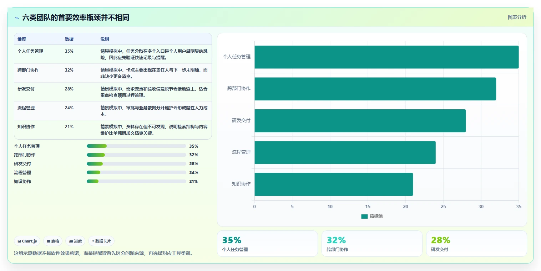Click the 28% cell in the table
The image size is (541, 271).
pos(69,89)
